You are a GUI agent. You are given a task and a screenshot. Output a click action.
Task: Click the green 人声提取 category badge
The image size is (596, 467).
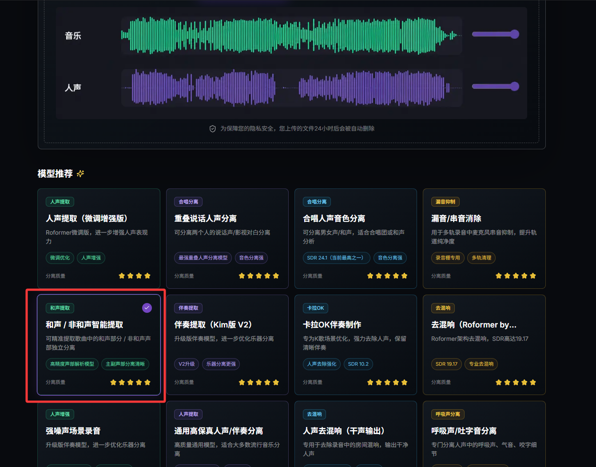(60, 202)
